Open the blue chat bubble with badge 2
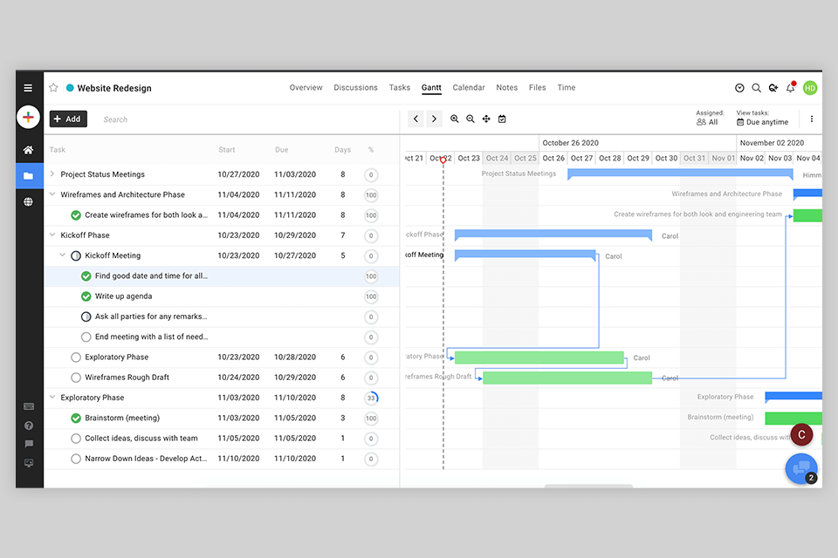Screen dimensions: 838x558 click(801, 469)
